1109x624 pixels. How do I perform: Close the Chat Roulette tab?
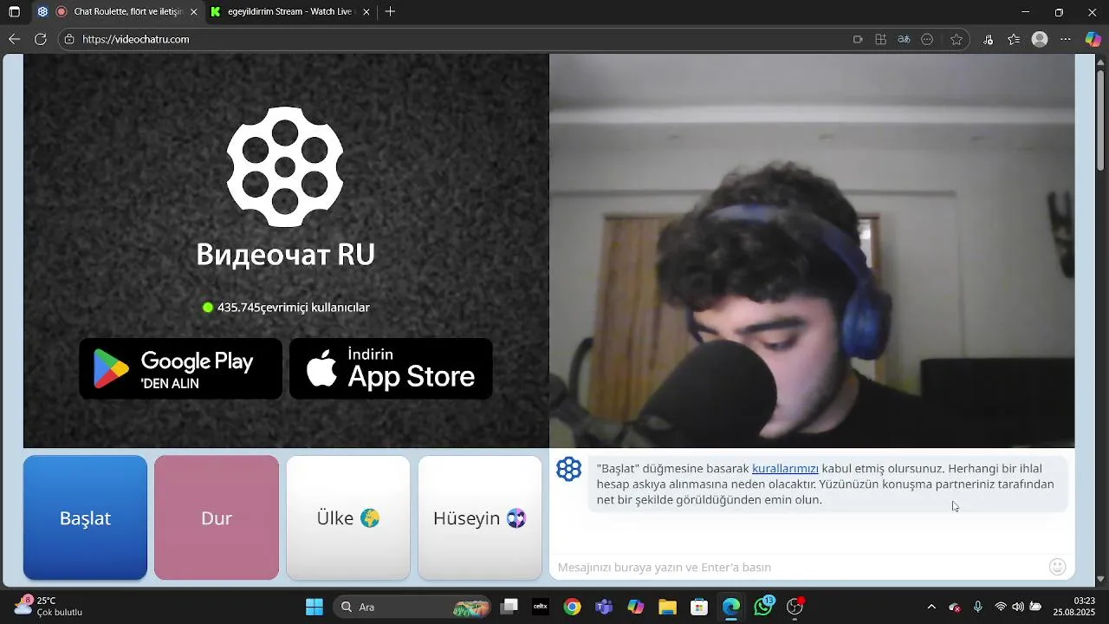(x=193, y=12)
